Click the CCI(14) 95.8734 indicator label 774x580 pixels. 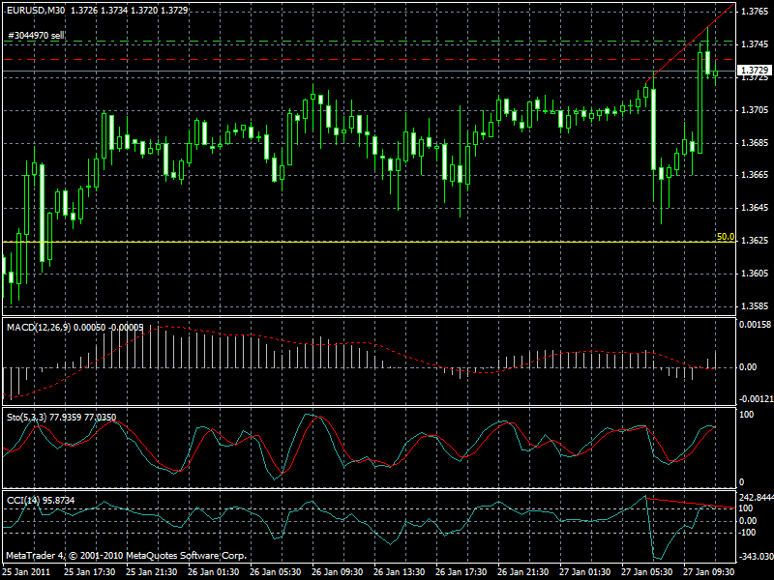pos(41,500)
